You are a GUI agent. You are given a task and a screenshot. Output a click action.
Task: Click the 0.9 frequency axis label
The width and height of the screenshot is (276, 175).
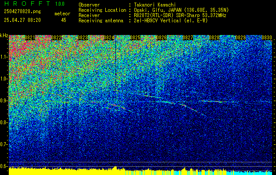pos(4,101)
